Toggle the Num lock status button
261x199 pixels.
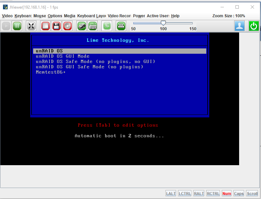(x=227, y=193)
